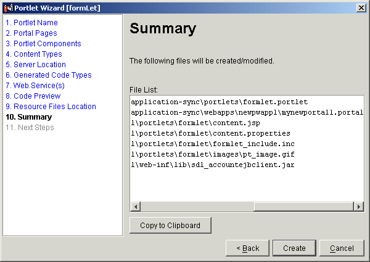Select the pt_image.gif file row
The height and width of the screenshot is (262, 370).
click(247, 154)
